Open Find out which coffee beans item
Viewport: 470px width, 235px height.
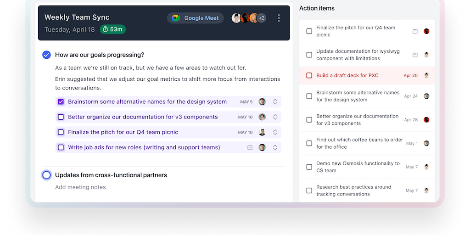tap(359, 143)
